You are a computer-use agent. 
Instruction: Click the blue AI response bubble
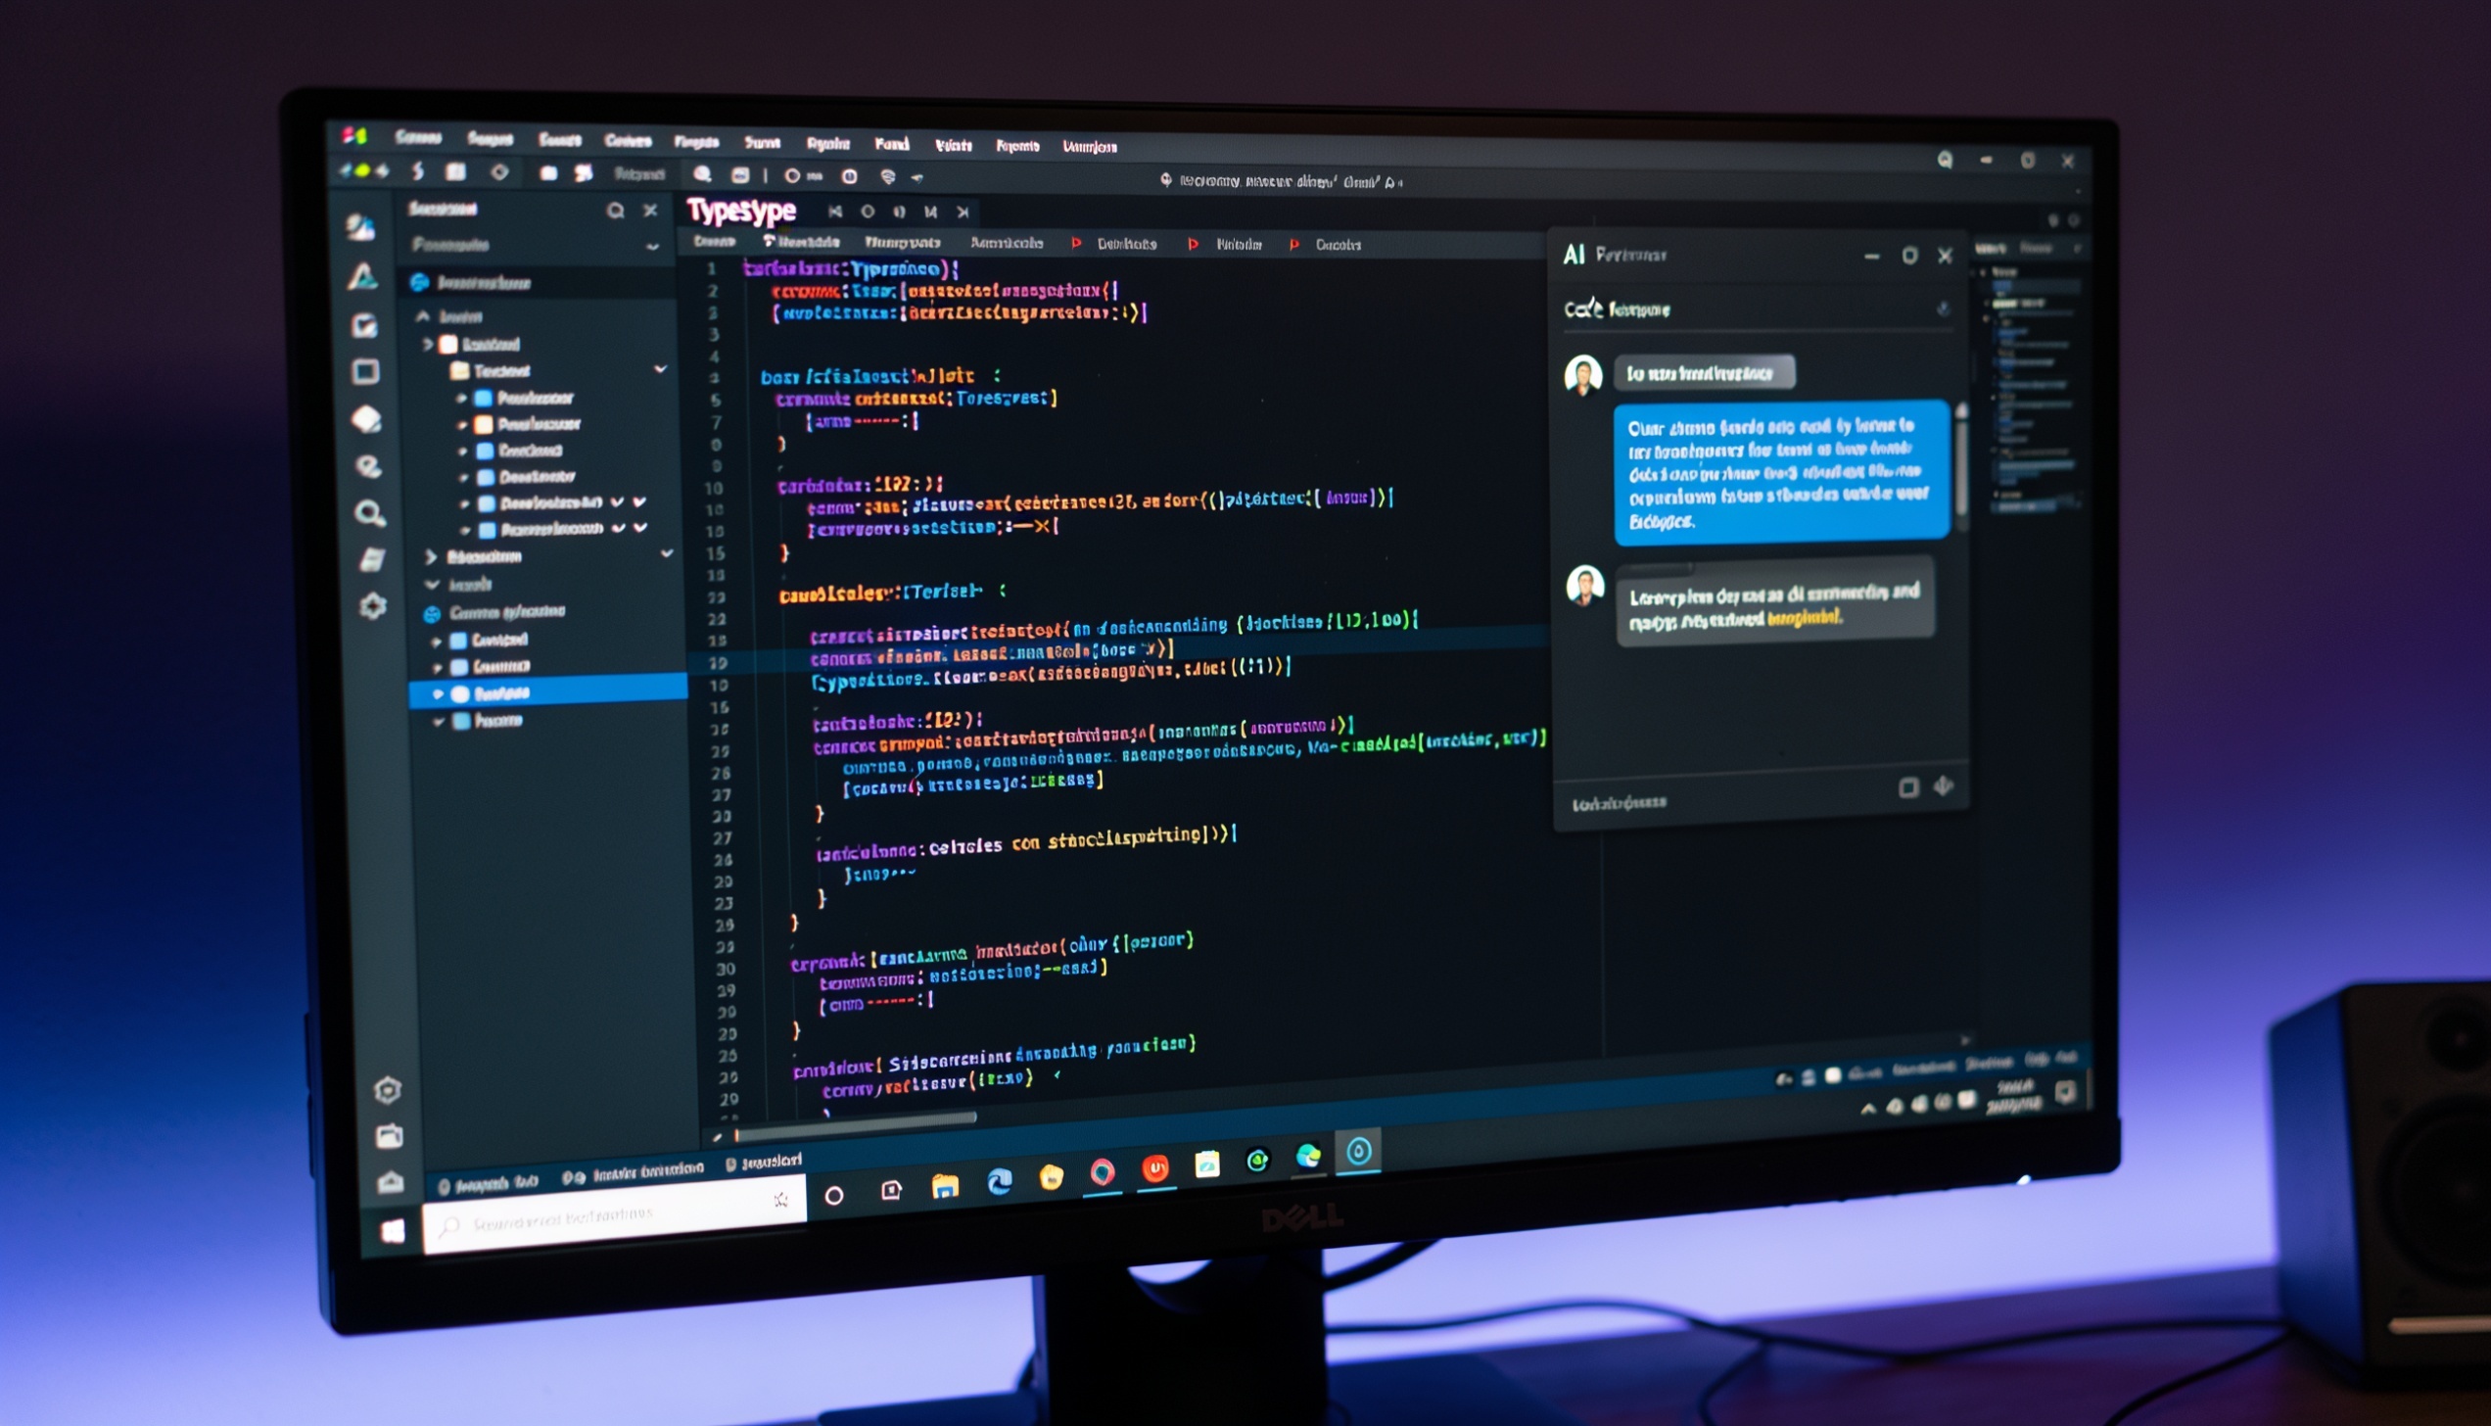pyautogui.click(x=1781, y=471)
